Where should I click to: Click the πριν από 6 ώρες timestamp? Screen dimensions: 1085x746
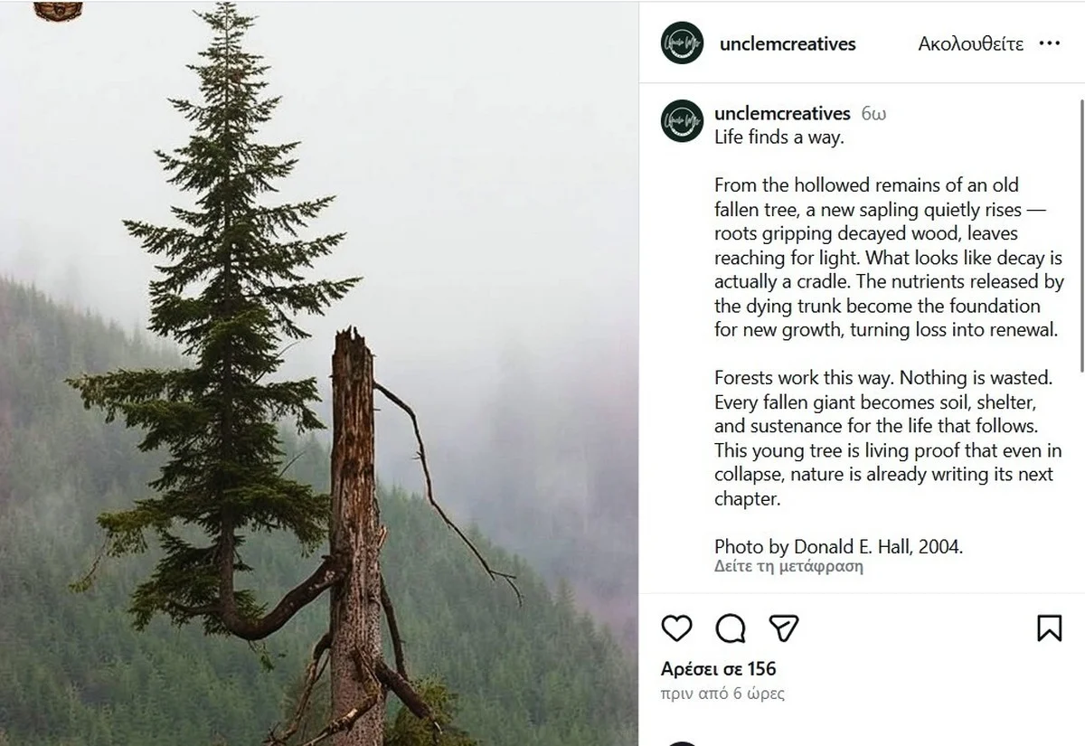pyautogui.click(x=722, y=694)
